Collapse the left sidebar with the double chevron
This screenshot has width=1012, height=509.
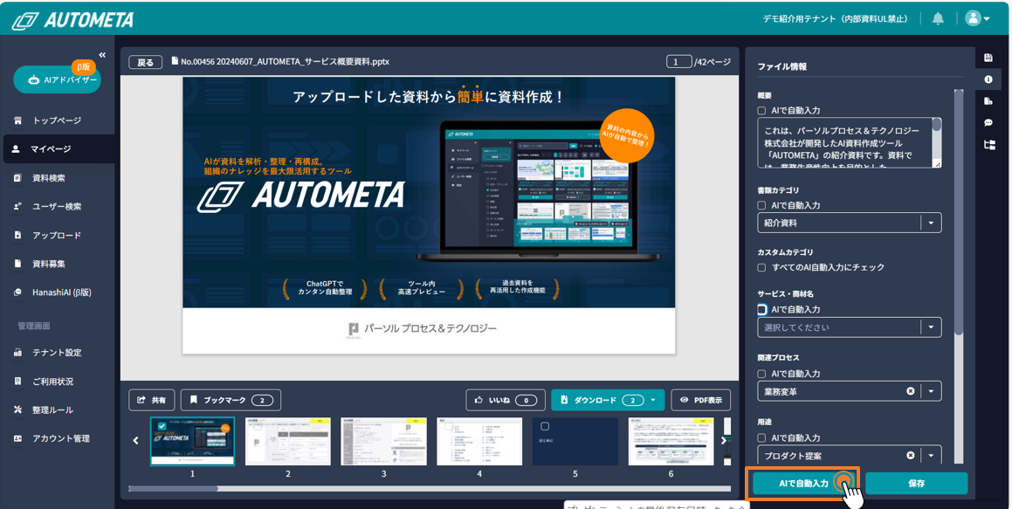pyautogui.click(x=102, y=55)
